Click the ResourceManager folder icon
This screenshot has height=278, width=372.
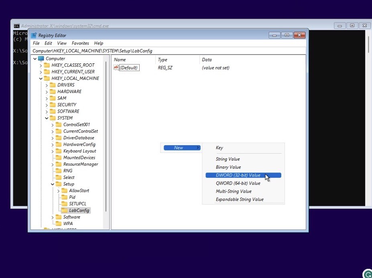(x=59, y=164)
